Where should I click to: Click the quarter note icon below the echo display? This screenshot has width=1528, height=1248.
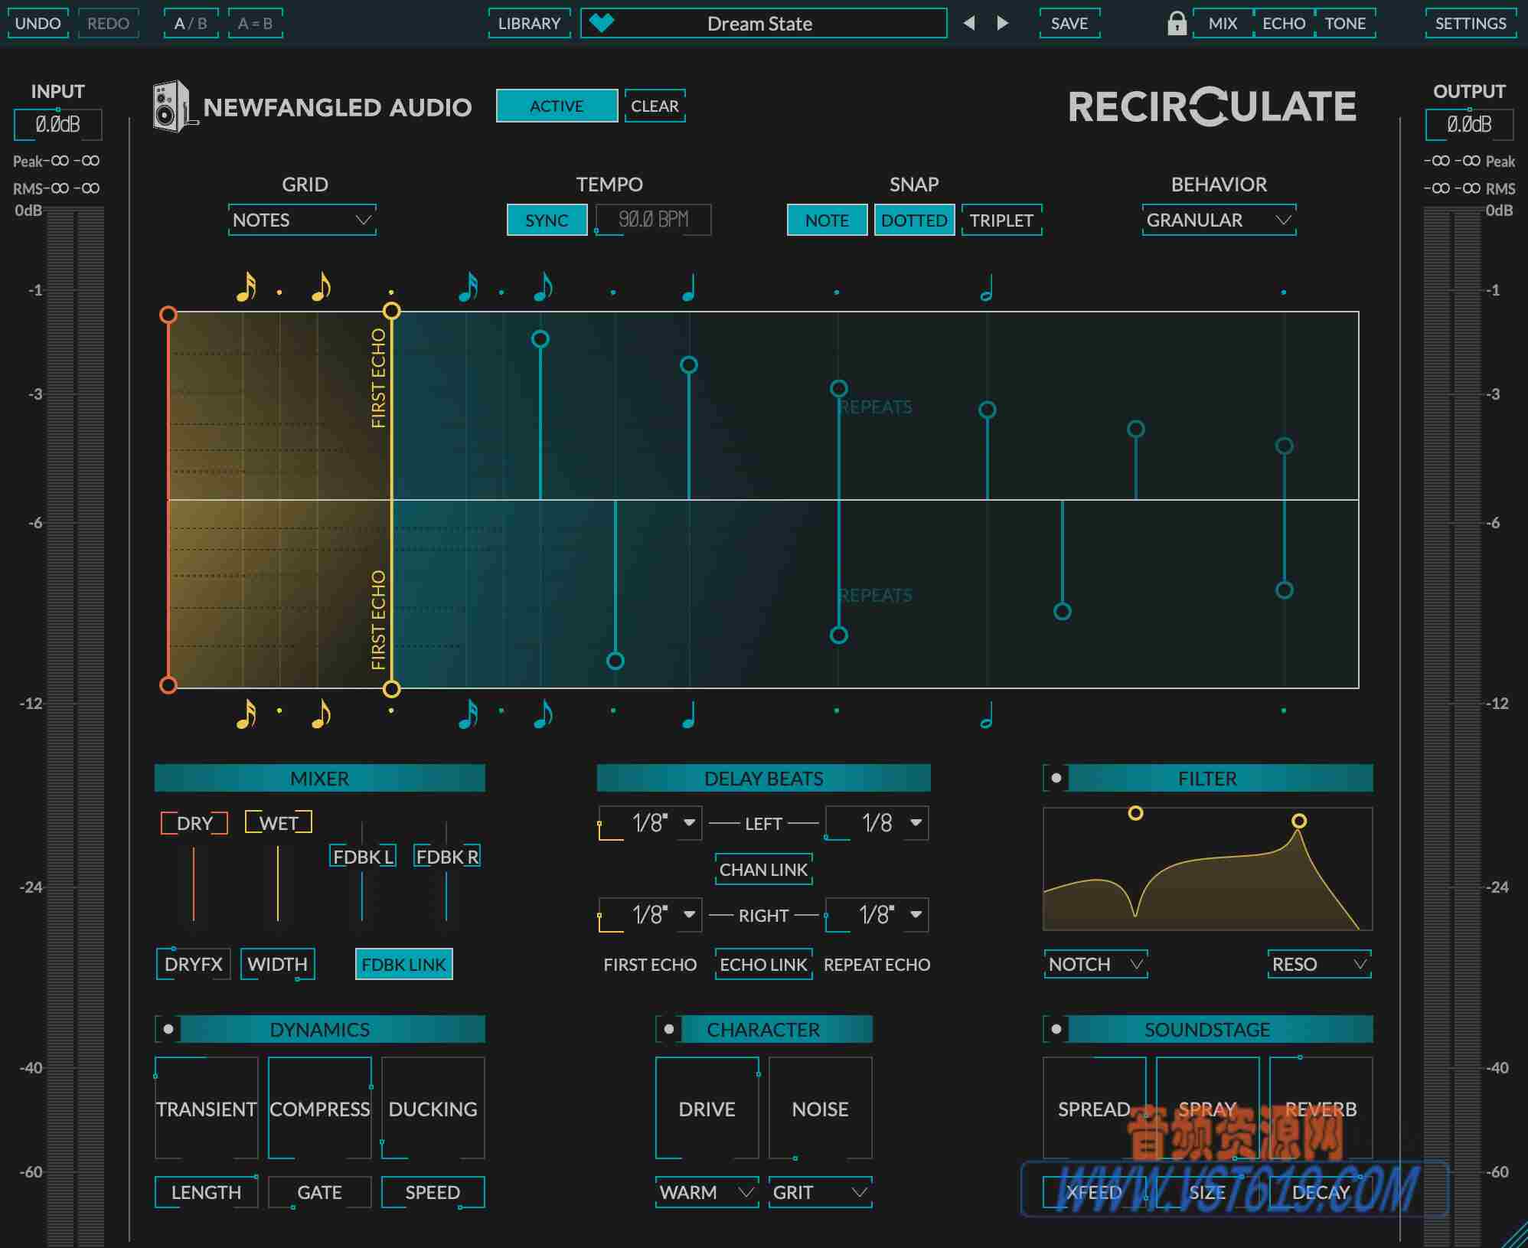(687, 716)
